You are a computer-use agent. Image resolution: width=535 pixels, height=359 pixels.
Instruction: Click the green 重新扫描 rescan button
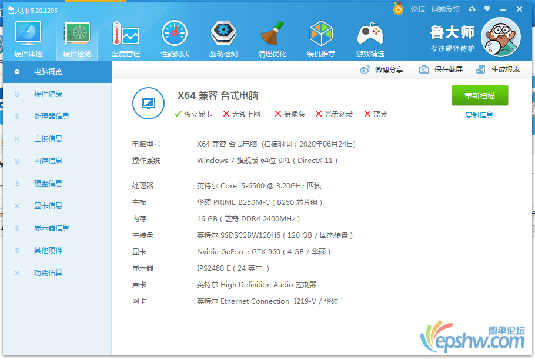[x=480, y=96]
